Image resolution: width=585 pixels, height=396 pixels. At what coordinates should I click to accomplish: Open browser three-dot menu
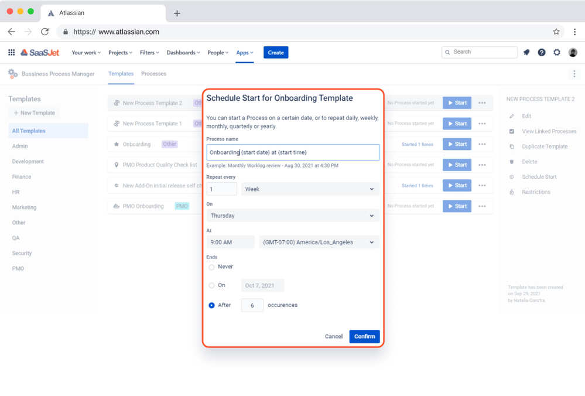tap(574, 32)
